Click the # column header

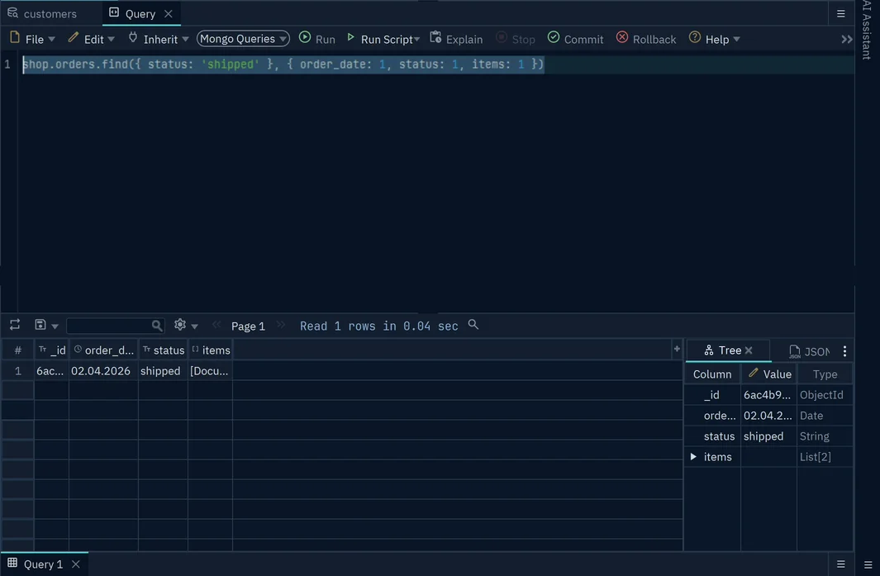(x=18, y=350)
